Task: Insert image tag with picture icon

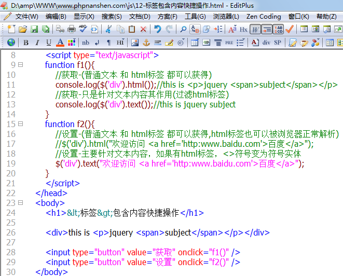Action: point(135,43)
